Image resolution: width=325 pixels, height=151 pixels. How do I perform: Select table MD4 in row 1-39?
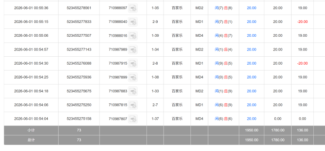point(200,36)
